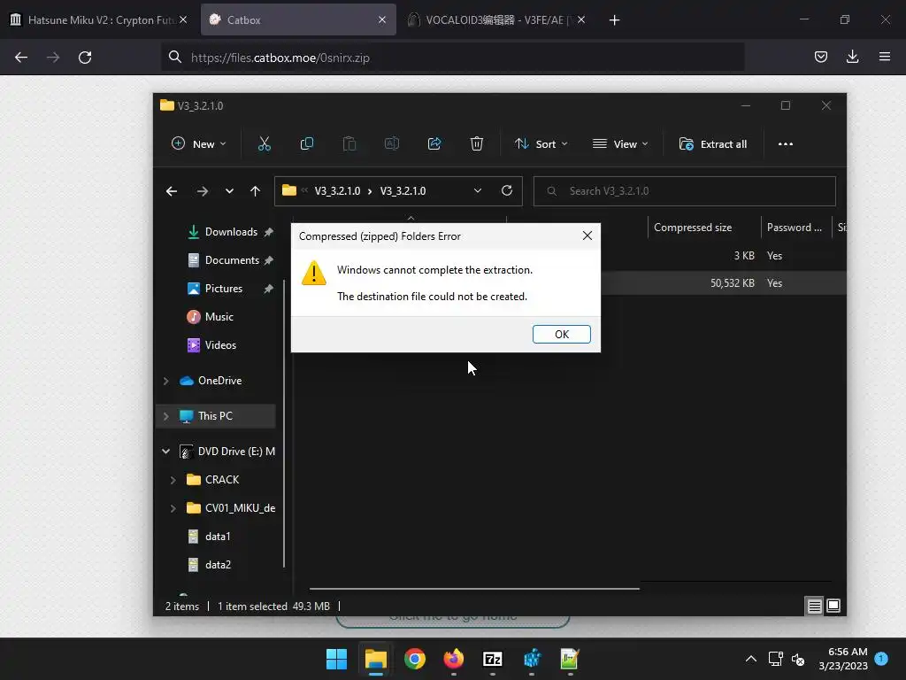Click the Rename icon in Explorer toolbar
The height and width of the screenshot is (680, 906).
[392, 144]
